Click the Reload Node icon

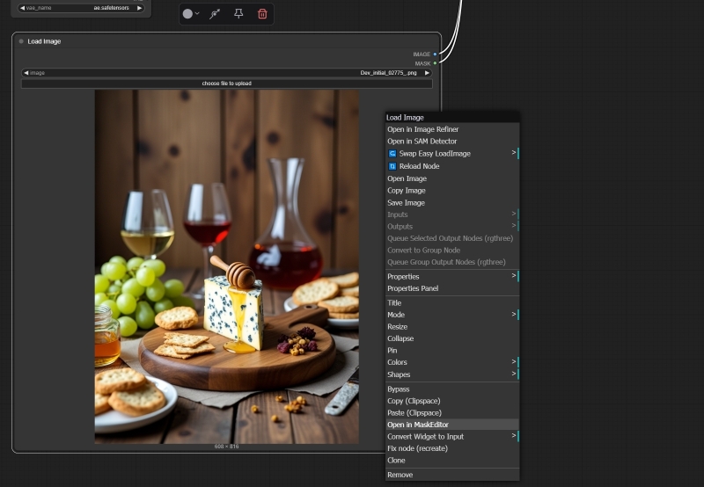coord(392,166)
